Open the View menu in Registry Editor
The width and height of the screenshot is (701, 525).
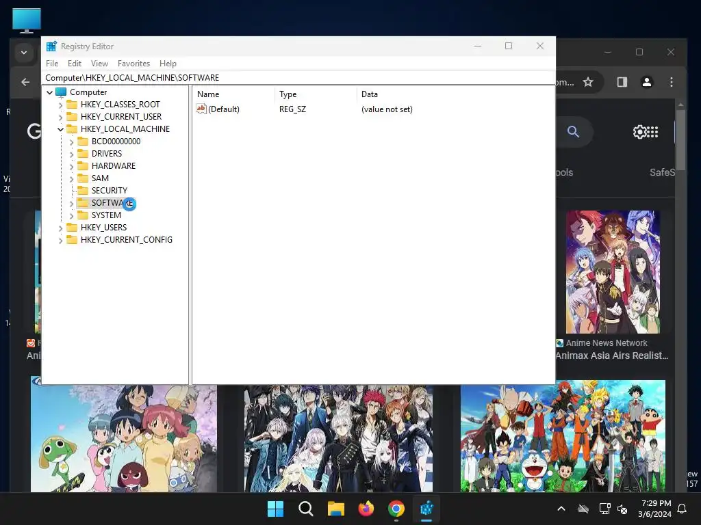pos(99,64)
